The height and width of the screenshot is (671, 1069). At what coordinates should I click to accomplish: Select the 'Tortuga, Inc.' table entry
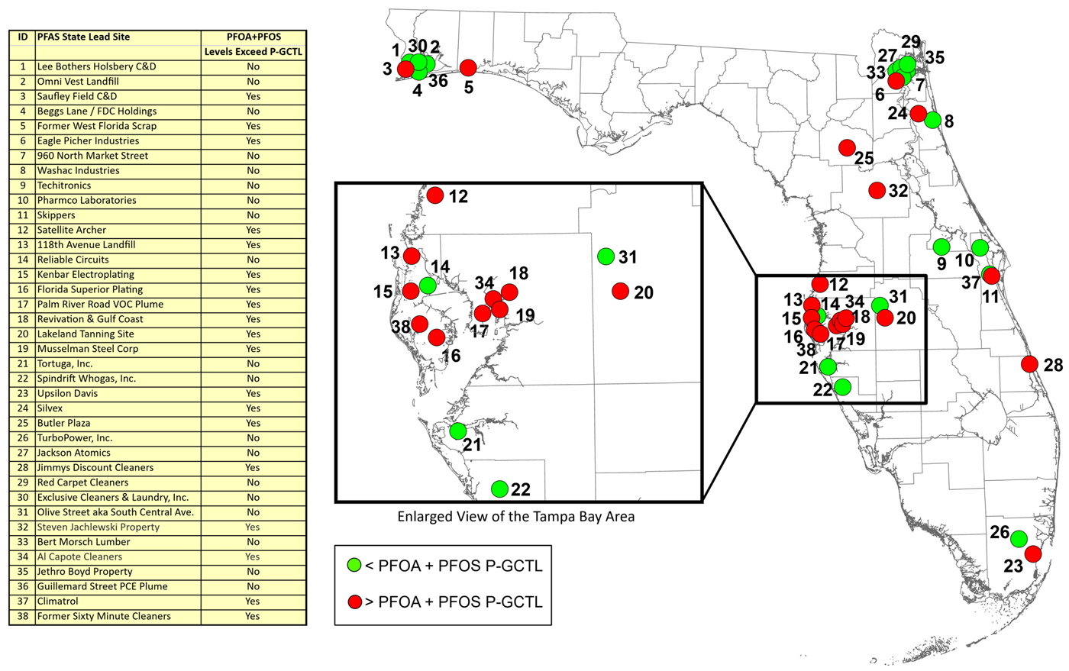coord(65,363)
